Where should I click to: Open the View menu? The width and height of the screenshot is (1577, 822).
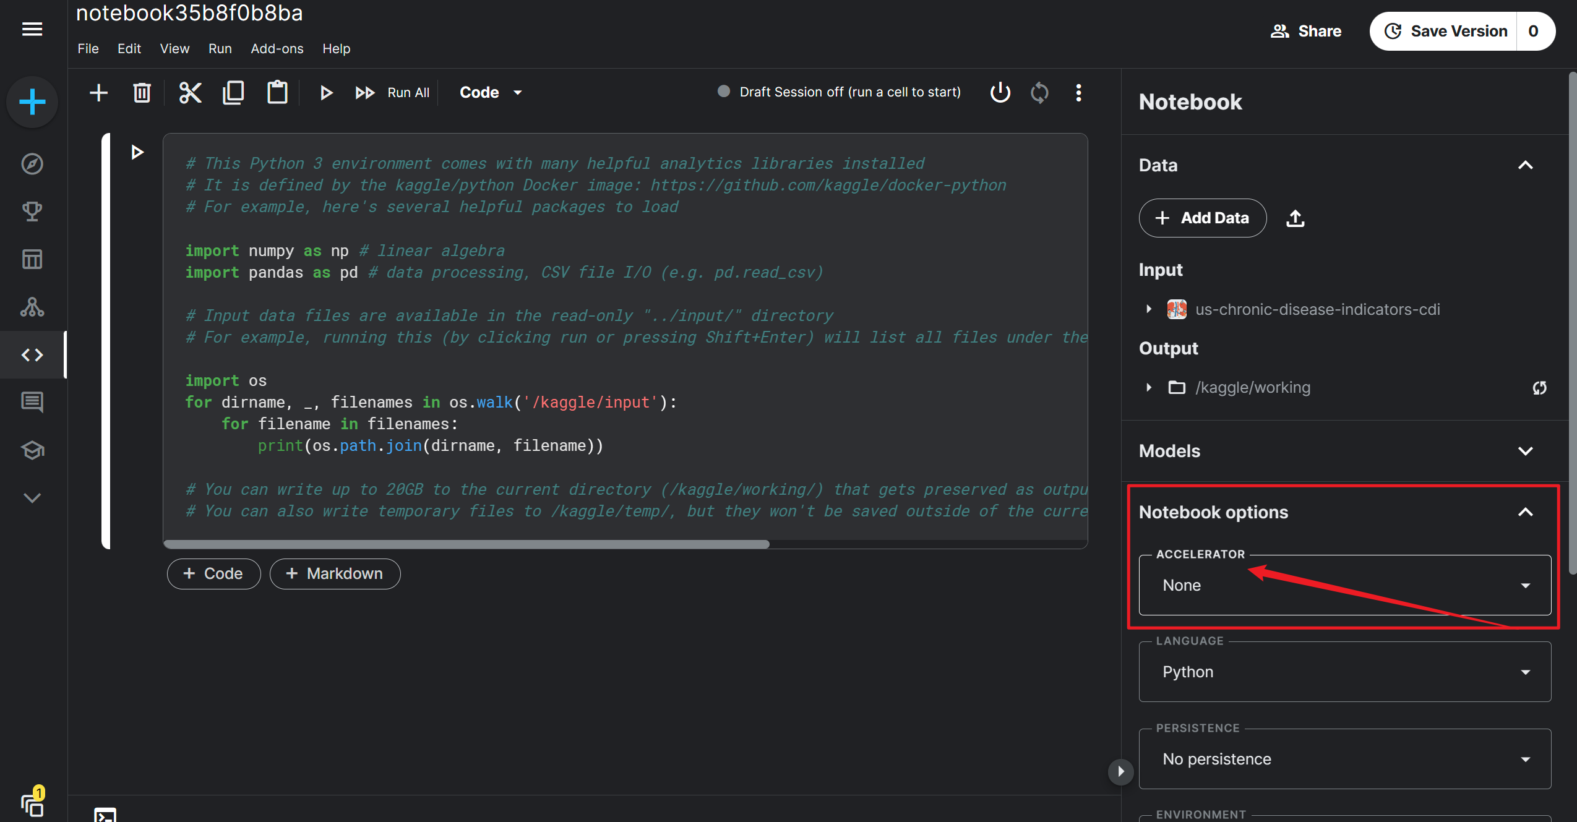(x=174, y=49)
